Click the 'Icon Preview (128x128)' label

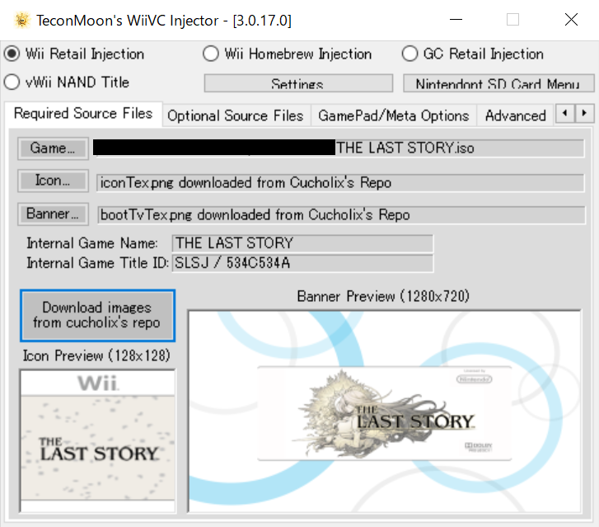(x=96, y=355)
